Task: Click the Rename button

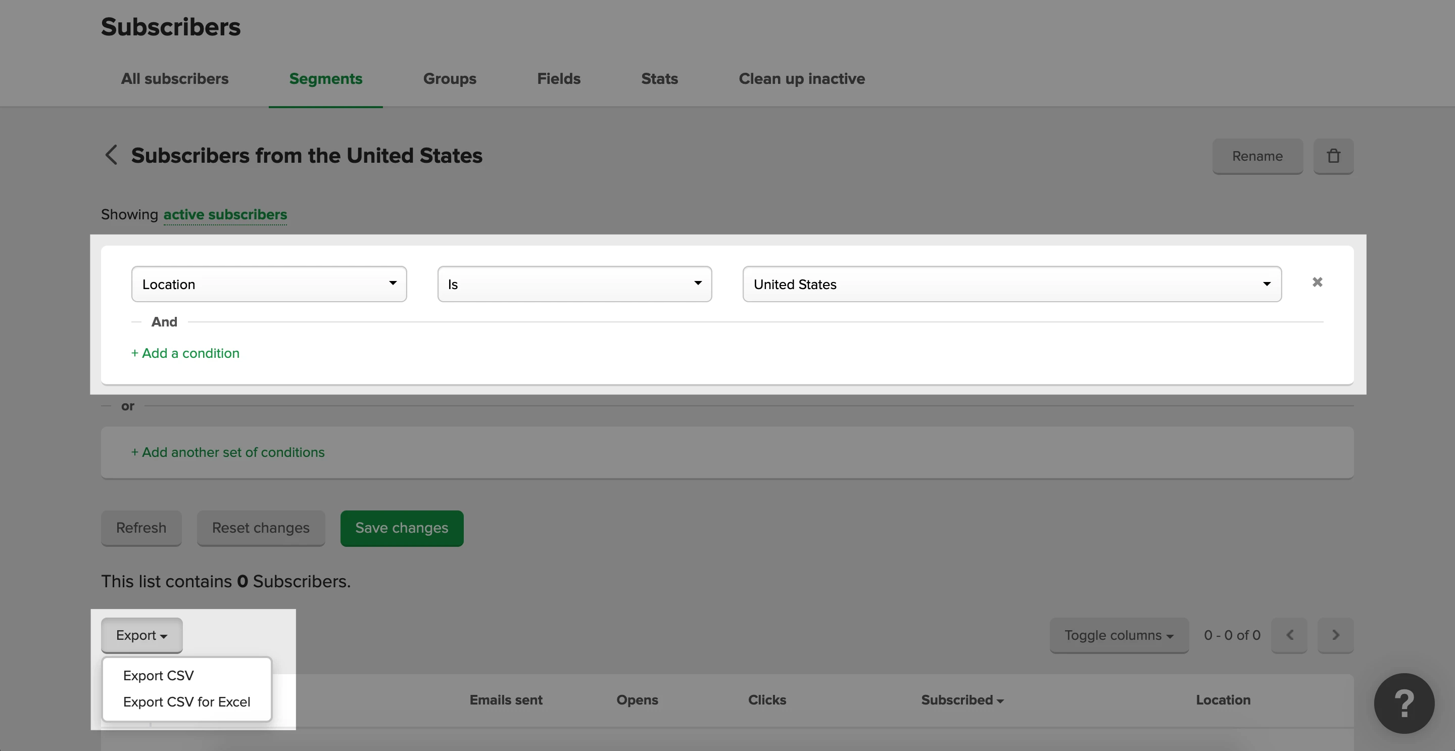Action: (1257, 156)
